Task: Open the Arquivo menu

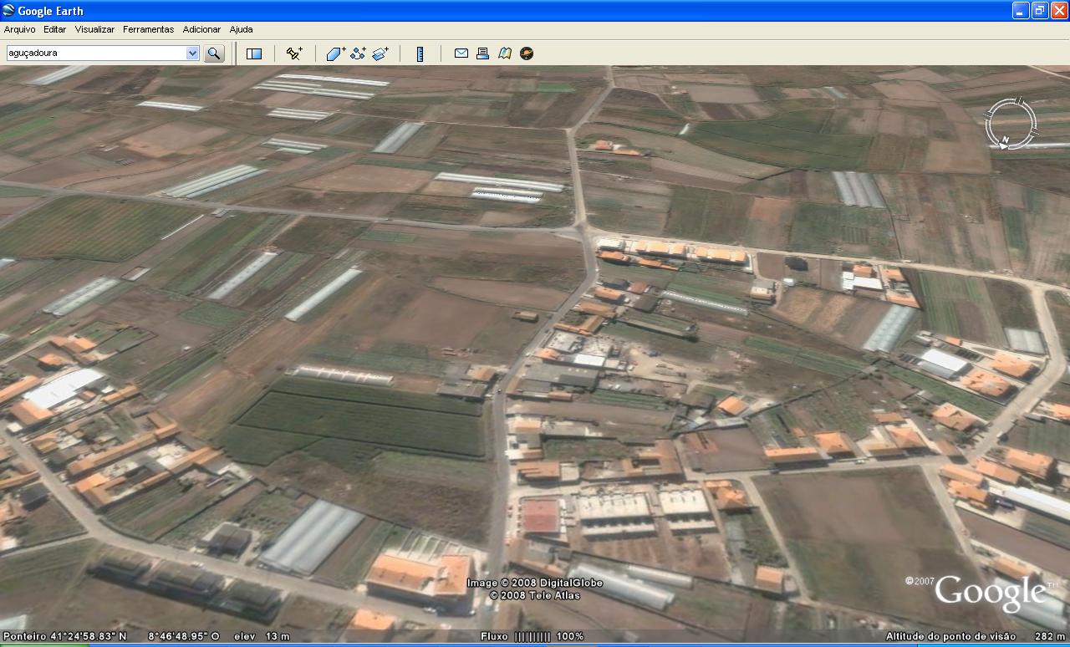Action: tap(19, 29)
